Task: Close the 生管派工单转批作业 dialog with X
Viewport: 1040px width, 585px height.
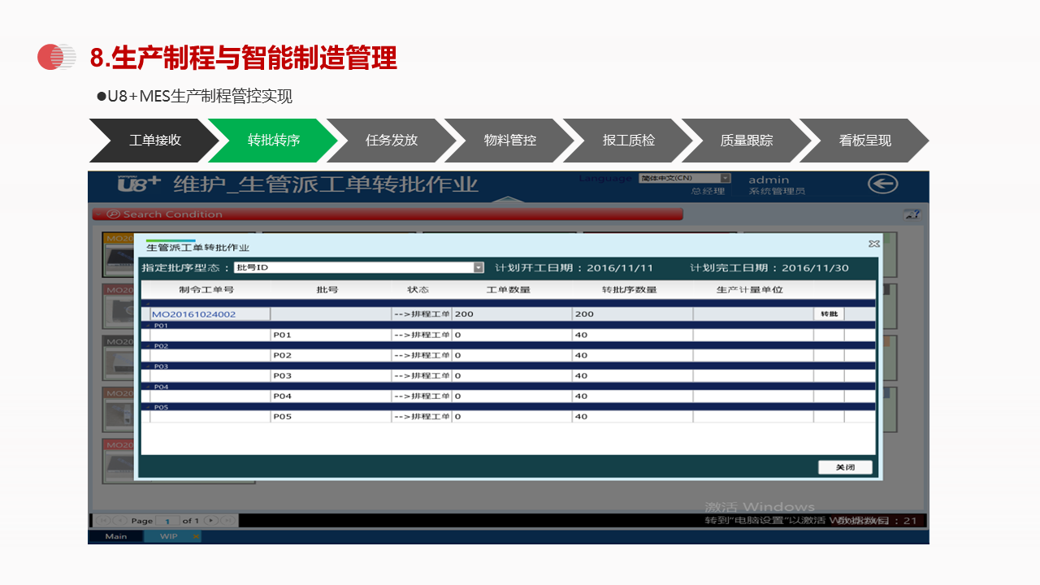Action: (x=873, y=244)
